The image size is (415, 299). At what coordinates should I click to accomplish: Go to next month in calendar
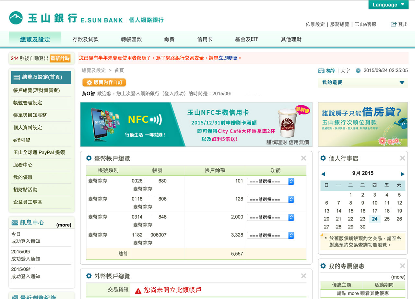(x=403, y=174)
